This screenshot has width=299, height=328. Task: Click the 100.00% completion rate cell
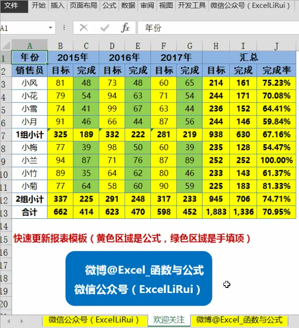pos(276,160)
